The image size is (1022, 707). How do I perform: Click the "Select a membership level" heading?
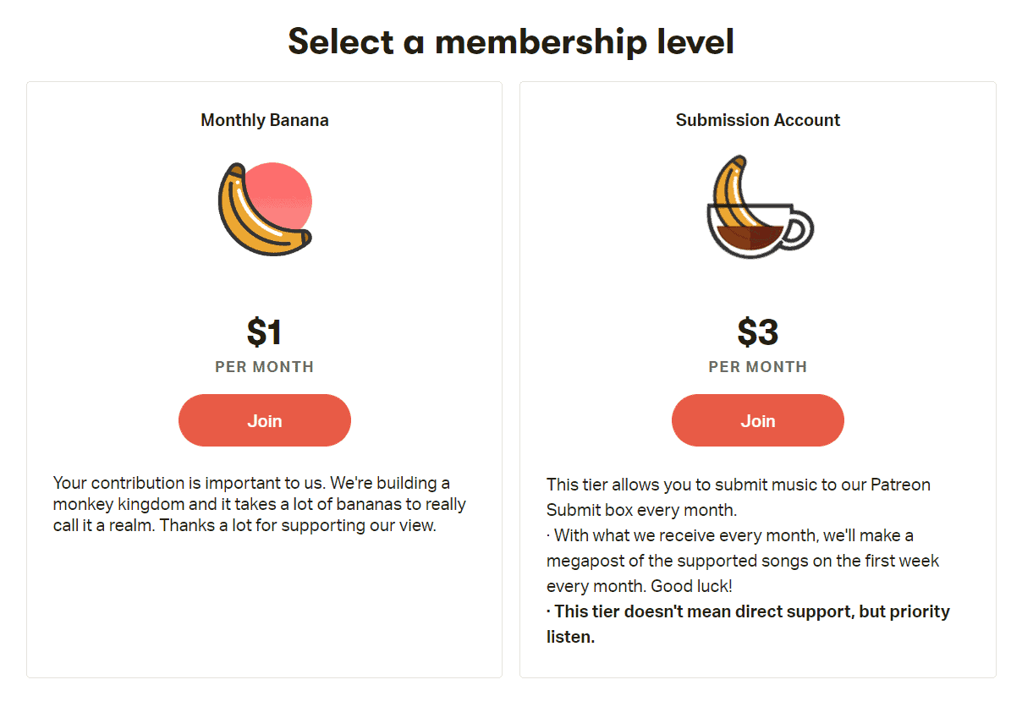[x=510, y=41]
